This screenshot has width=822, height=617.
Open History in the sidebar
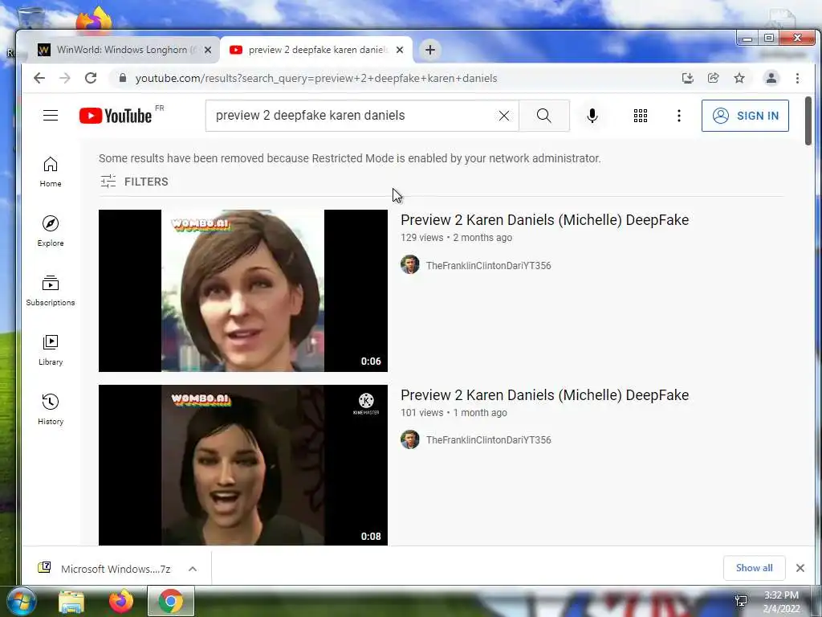pos(51,409)
